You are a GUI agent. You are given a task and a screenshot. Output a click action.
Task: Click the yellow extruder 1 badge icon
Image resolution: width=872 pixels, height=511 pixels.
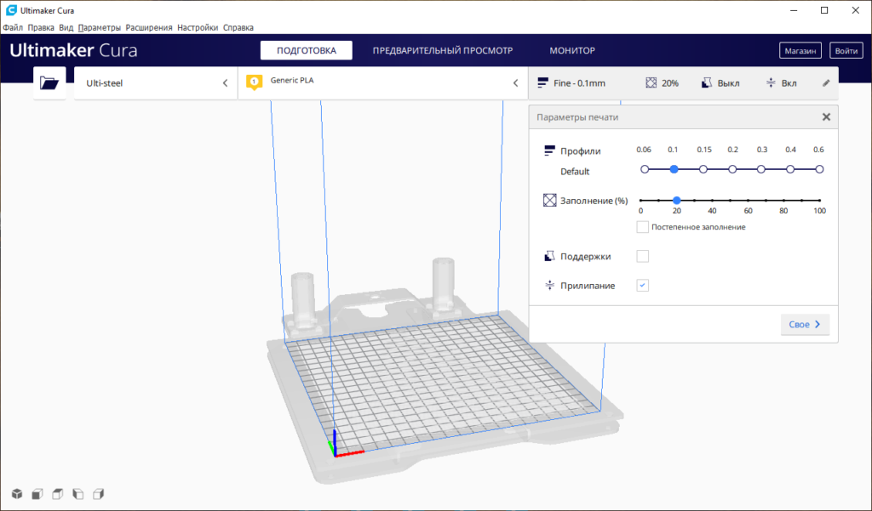click(x=253, y=82)
